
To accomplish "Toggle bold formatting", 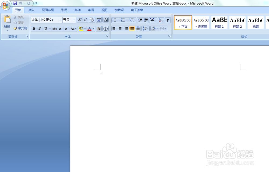I will 34,28.
